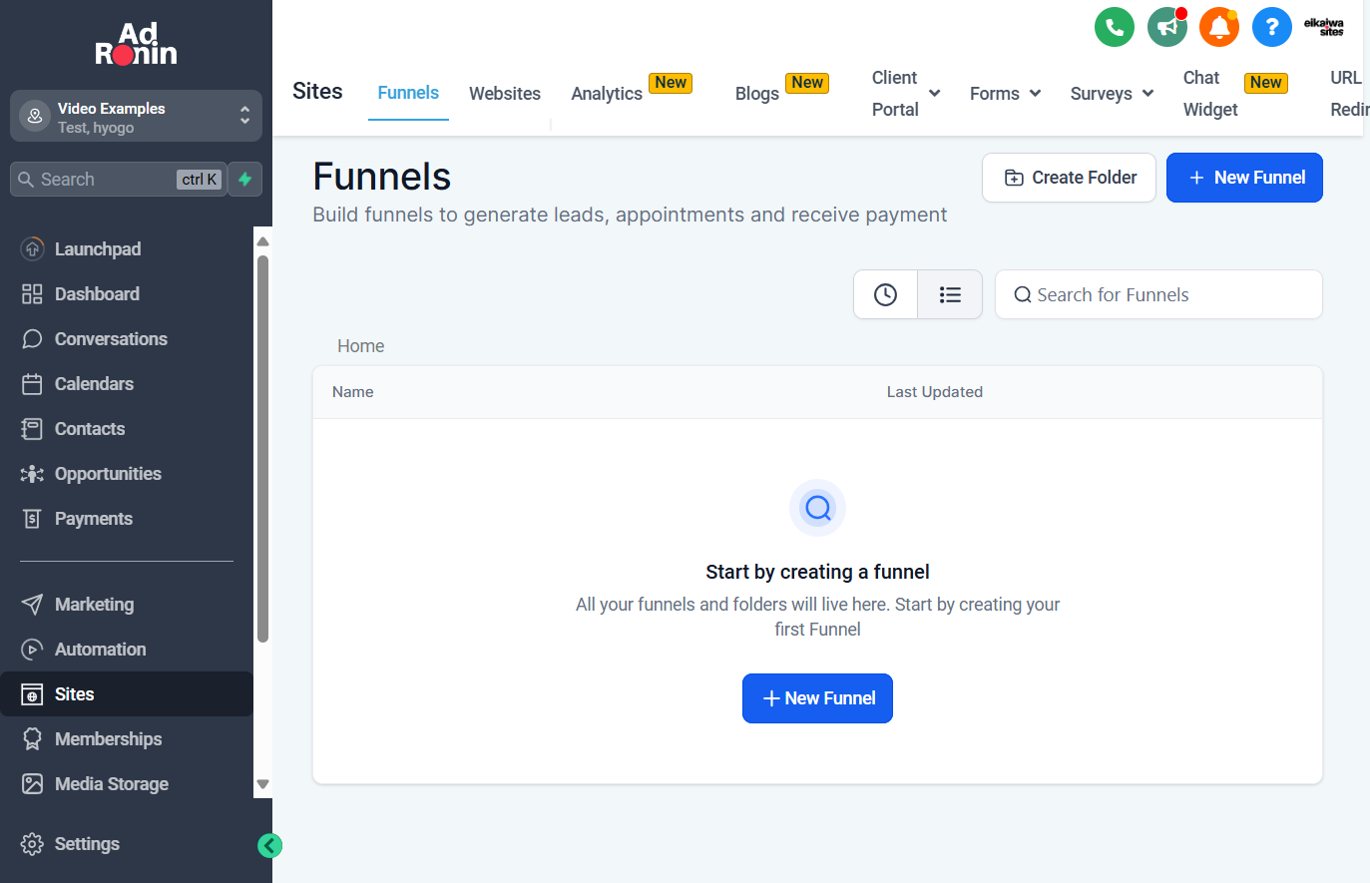Click the Funnels page heading

coord(382,177)
